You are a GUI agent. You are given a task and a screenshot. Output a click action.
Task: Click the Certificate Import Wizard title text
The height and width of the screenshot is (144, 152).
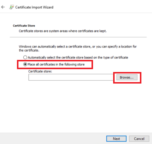34,7
